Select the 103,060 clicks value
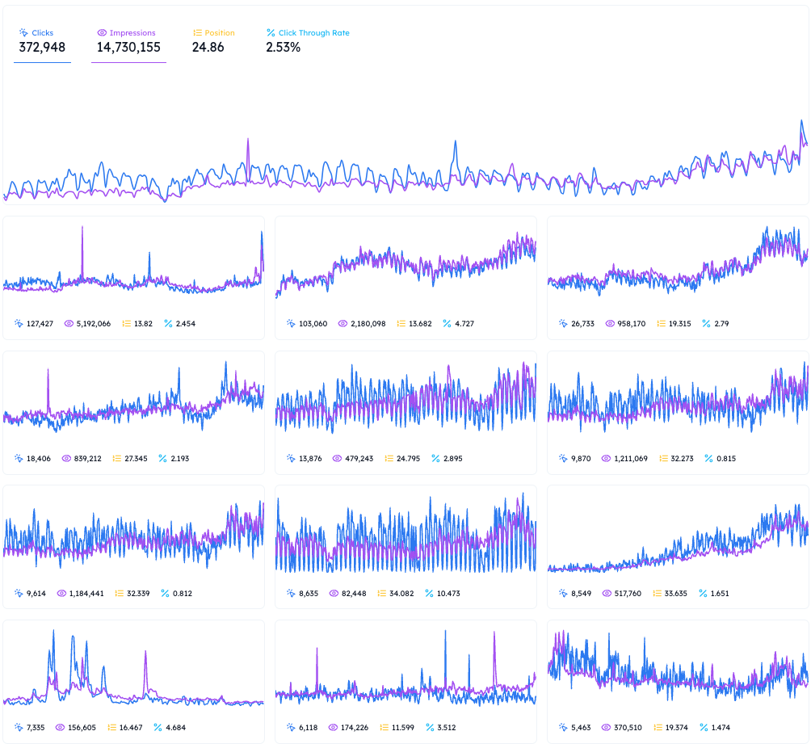The image size is (811, 748). pyautogui.click(x=313, y=323)
